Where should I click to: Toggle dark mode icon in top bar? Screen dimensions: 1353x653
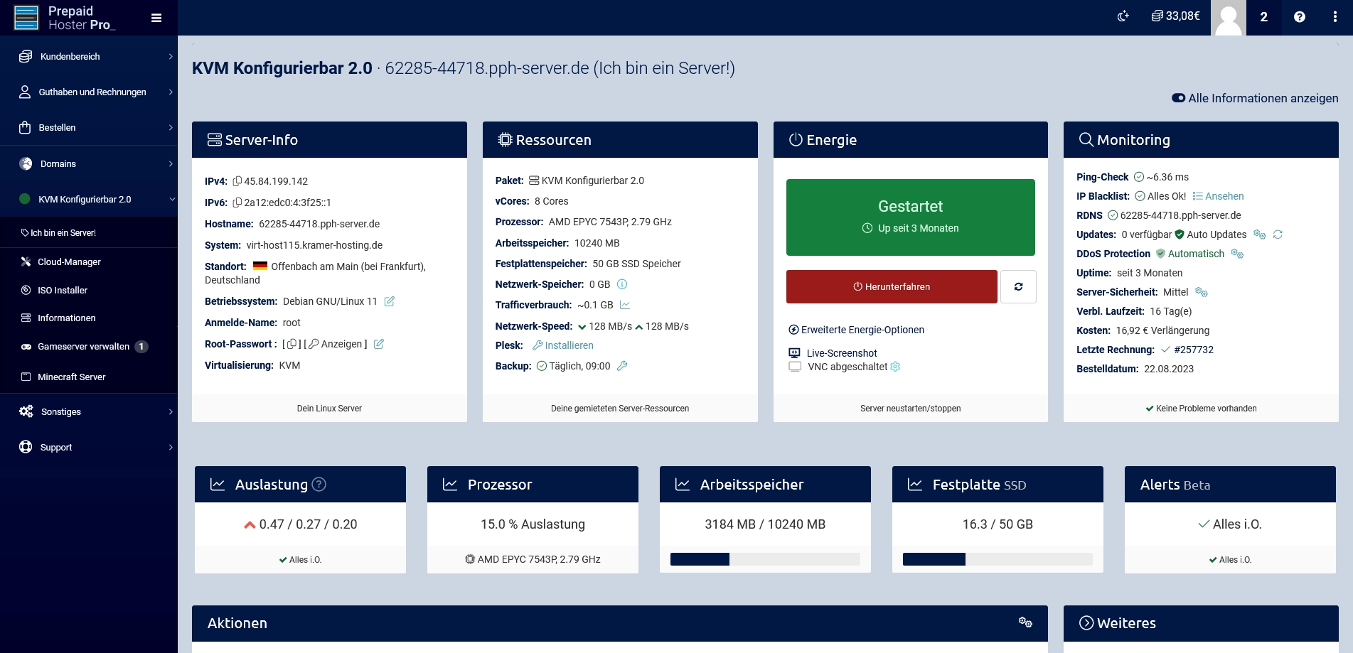(1123, 16)
